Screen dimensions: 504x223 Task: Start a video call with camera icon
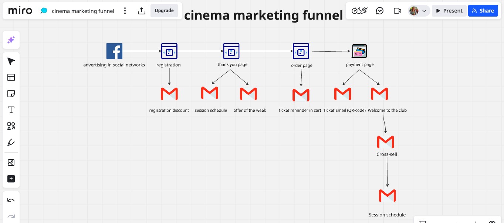[x=398, y=11]
